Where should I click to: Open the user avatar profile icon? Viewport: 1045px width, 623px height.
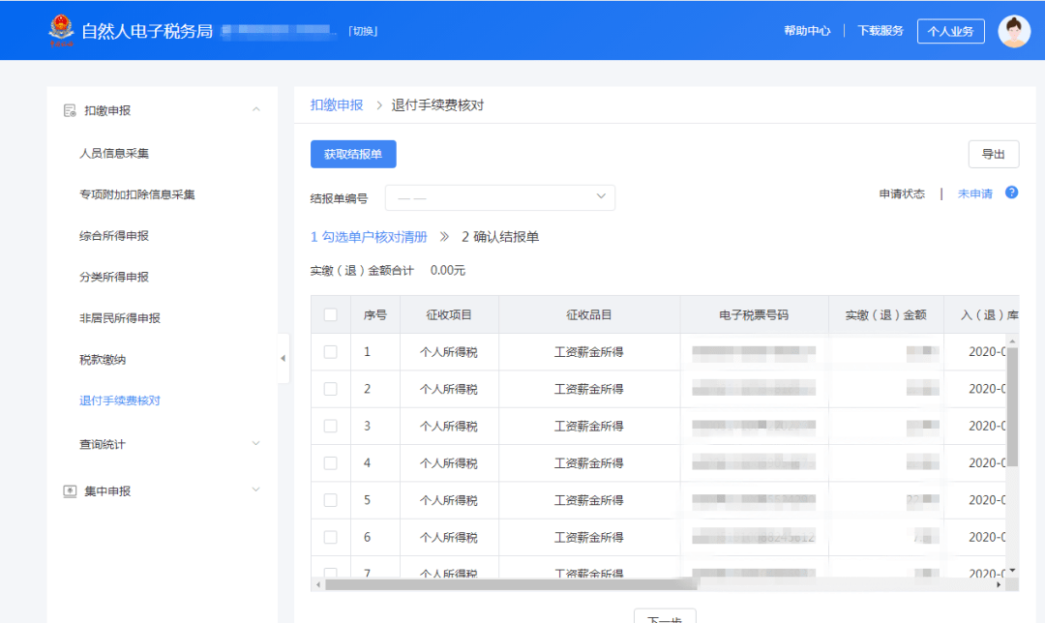pyautogui.click(x=1014, y=30)
